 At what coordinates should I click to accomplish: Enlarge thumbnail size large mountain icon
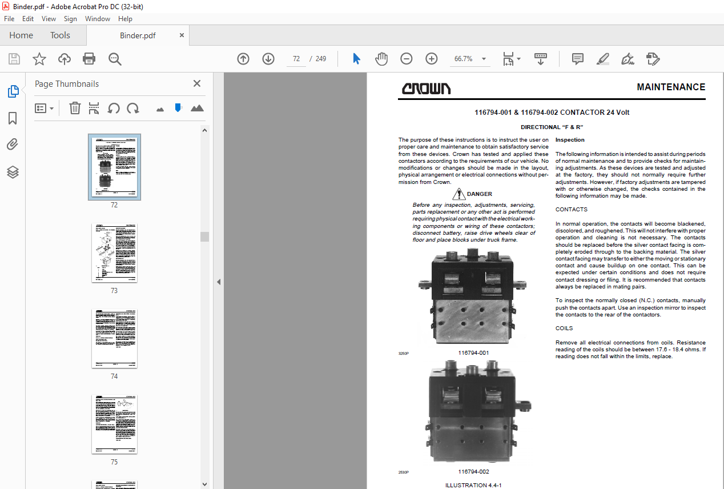coord(197,108)
